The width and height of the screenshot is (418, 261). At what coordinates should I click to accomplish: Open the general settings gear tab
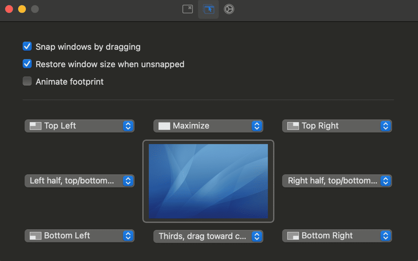pyautogui.click(x=229, y=9)
